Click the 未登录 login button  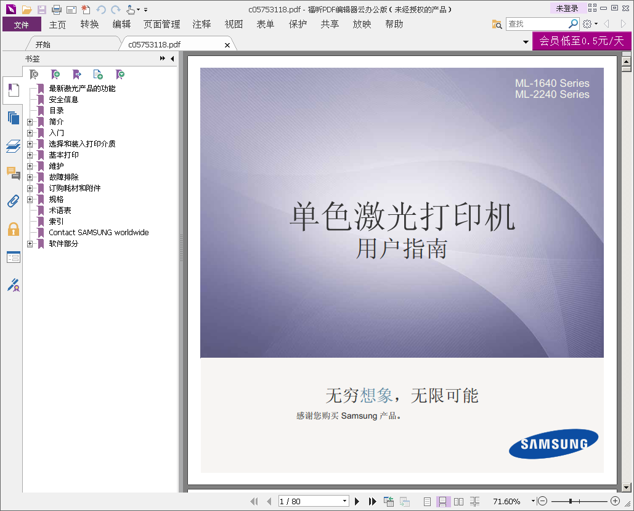pyautogui.click(x=567, y=8)
